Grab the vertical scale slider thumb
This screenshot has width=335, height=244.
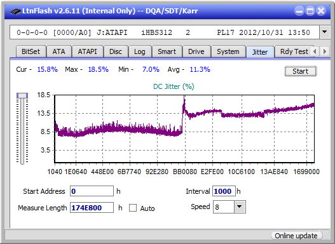[22, 95]
